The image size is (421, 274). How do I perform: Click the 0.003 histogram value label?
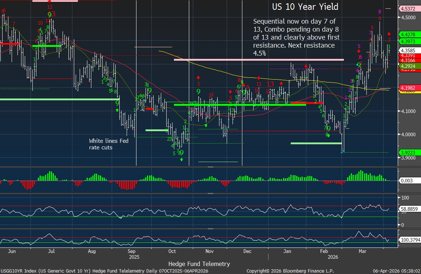406,180
